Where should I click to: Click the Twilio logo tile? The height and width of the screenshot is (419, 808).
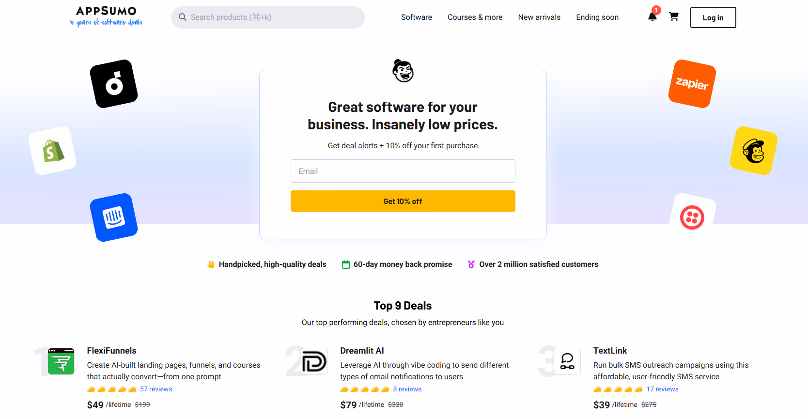[x=692, y=217]
